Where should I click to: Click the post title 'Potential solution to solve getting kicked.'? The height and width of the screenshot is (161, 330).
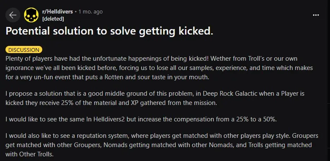(x=109, y=31)
